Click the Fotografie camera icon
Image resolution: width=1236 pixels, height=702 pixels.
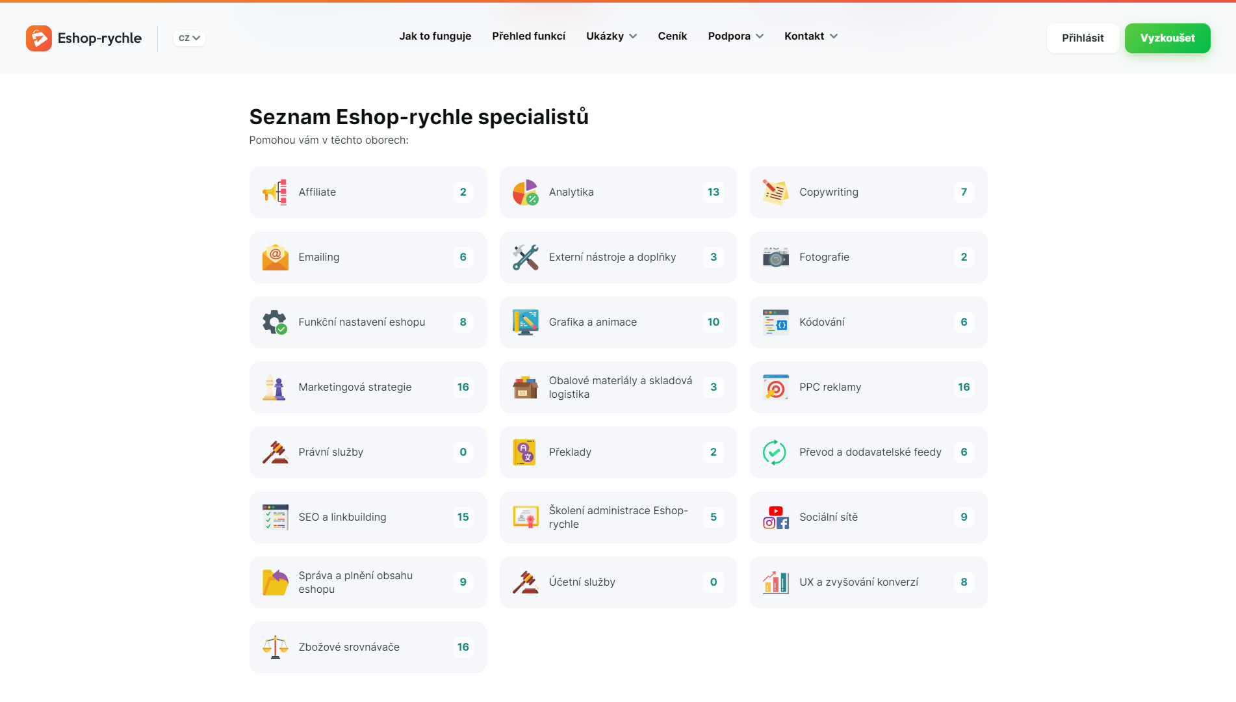coord(775,257)
